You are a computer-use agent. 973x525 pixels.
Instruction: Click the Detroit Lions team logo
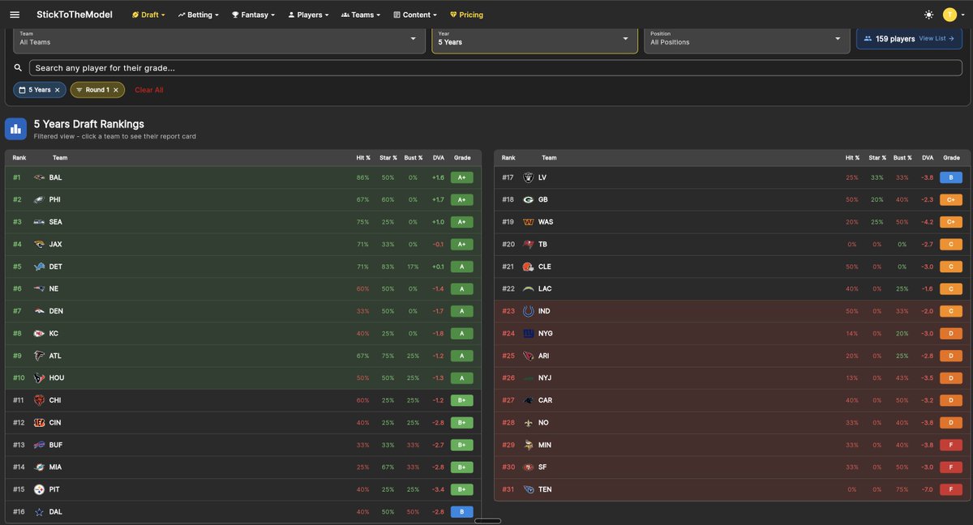pos(39,267)
